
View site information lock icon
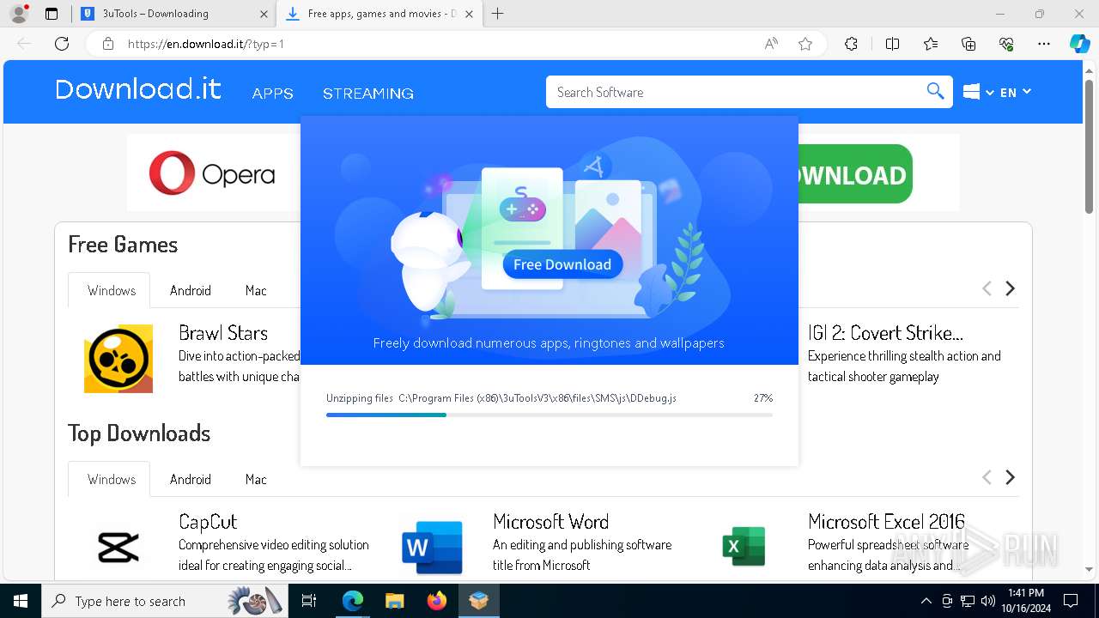point(108,44)
